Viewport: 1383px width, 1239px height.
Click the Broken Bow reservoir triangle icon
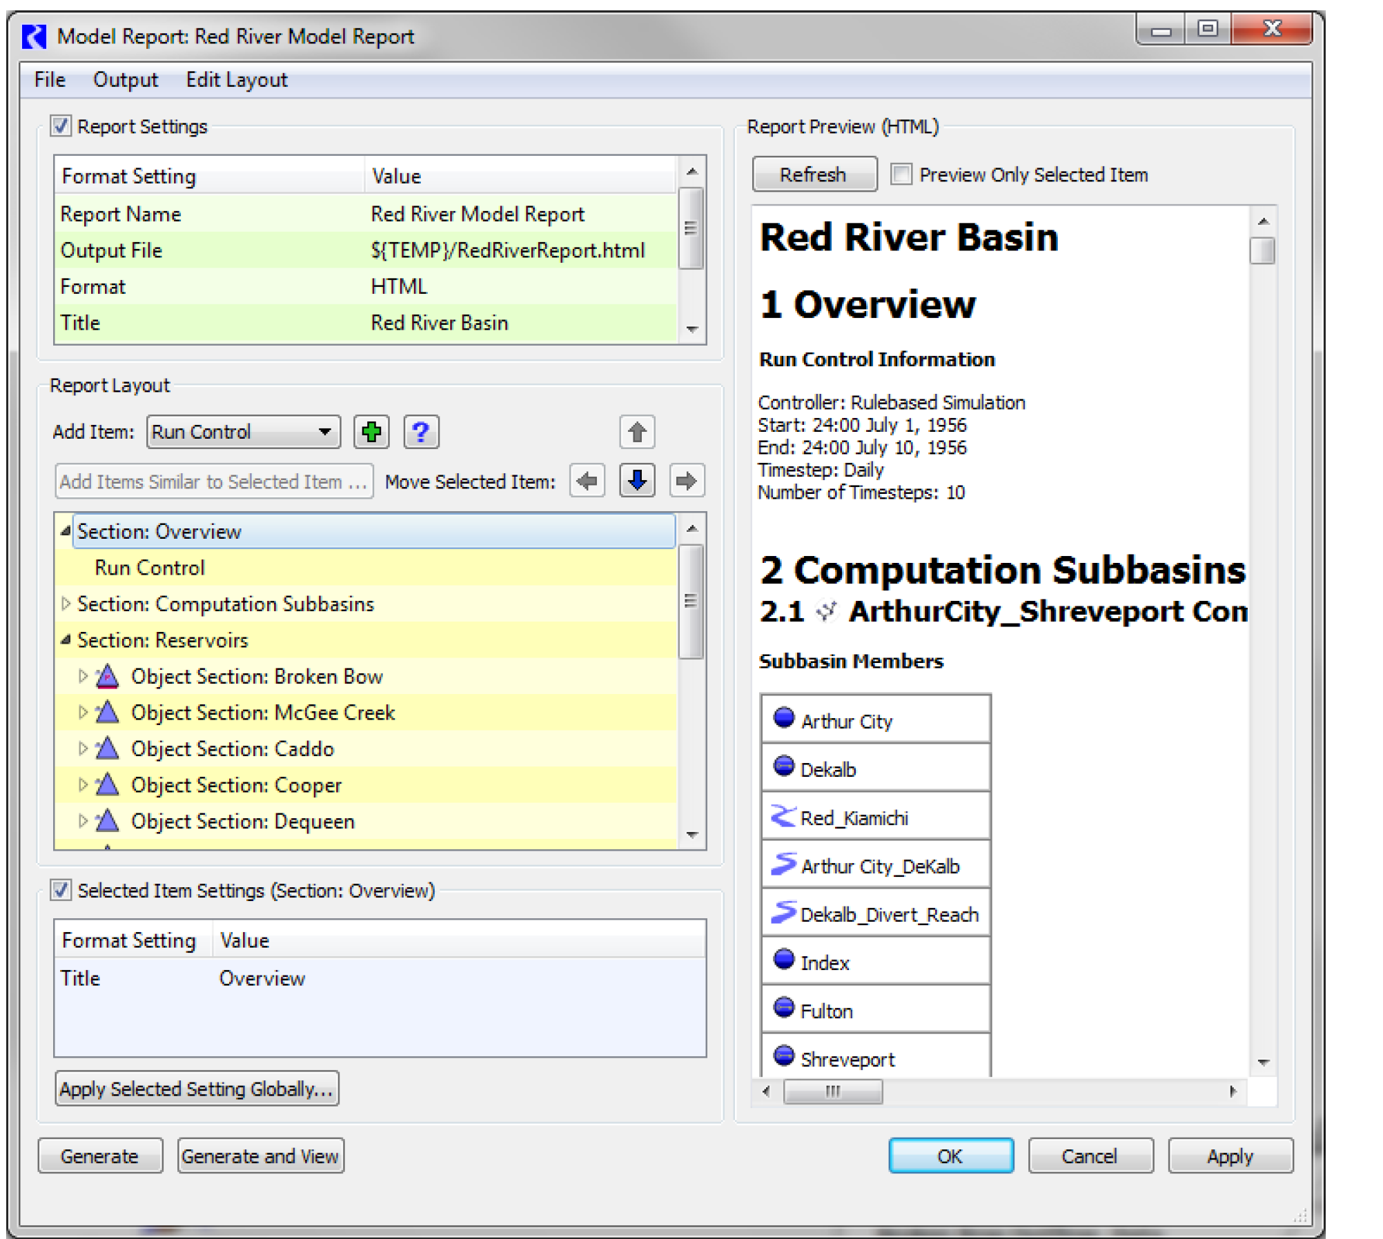tap(108, 677)
